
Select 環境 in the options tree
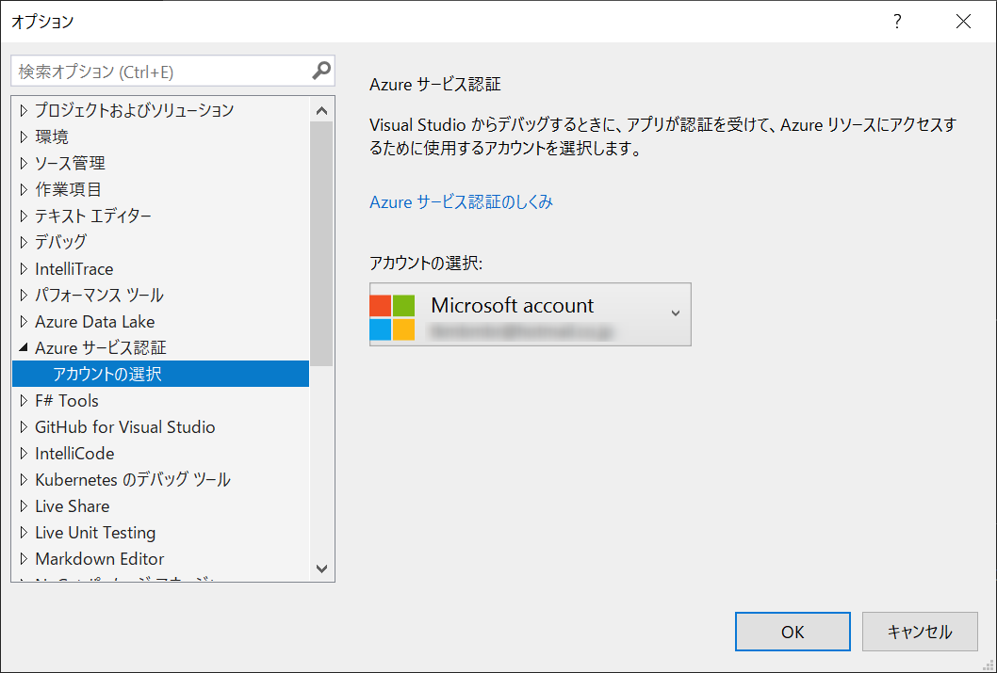tap(52, 136)
